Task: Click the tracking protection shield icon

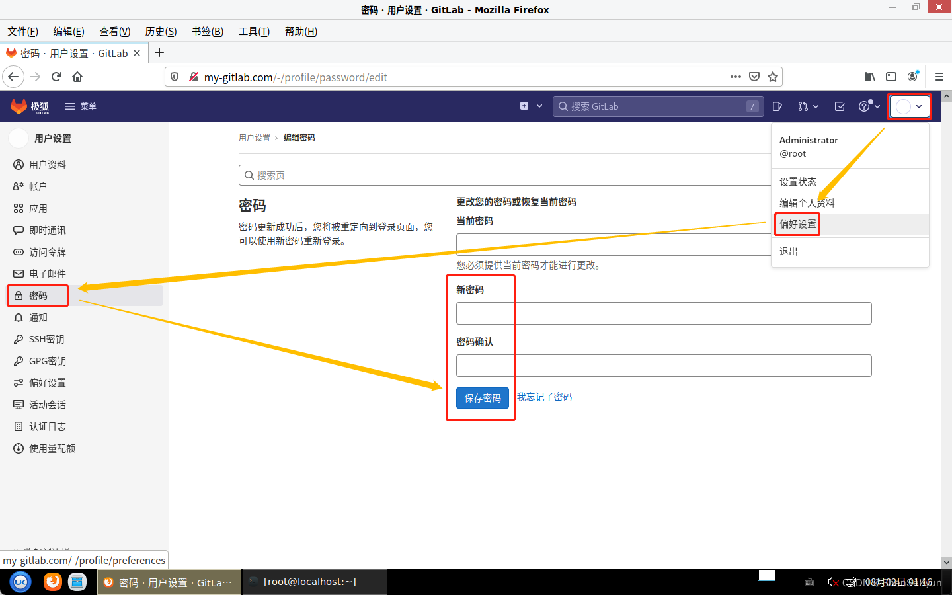Action: tap(175, 77)
